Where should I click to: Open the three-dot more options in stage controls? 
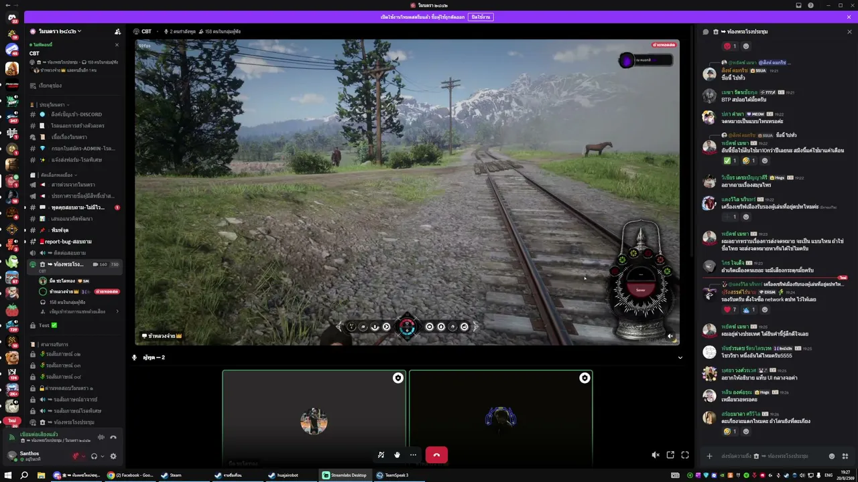click(x=413, y=455)
